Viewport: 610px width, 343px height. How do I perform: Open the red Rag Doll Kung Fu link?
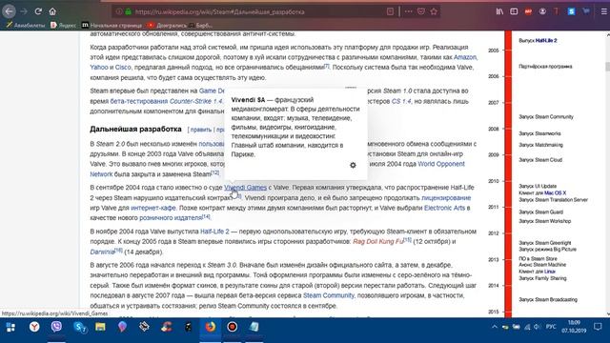click(377, 241)
